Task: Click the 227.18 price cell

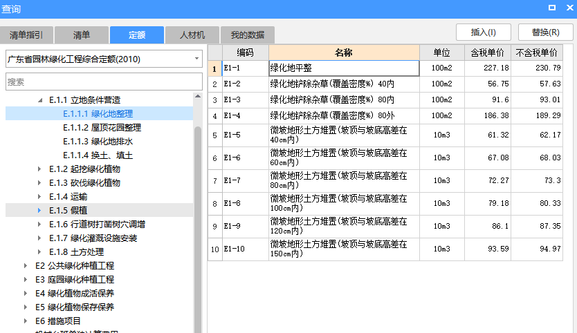Action: pos(488,68)
